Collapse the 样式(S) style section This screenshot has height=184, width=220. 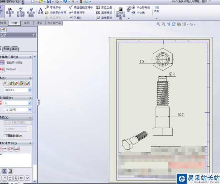click(30, 78)
